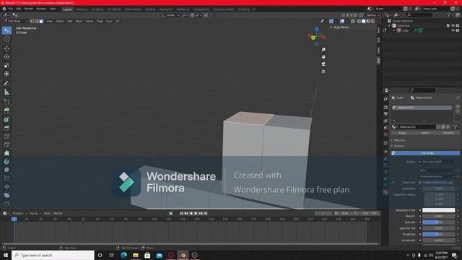
Task: Open the Options dropdown in viewport
Action: click(x=372, y=15)
